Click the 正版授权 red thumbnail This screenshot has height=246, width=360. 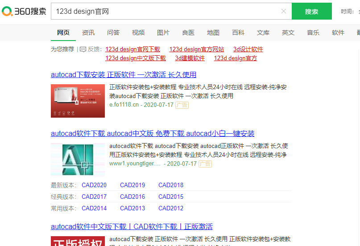pyautogui.click(x=78, y=241)
